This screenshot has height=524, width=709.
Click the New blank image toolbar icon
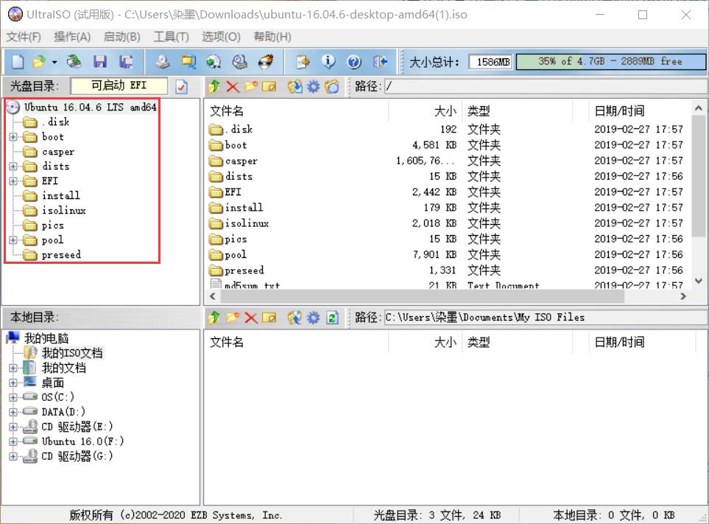click(18, 62)
